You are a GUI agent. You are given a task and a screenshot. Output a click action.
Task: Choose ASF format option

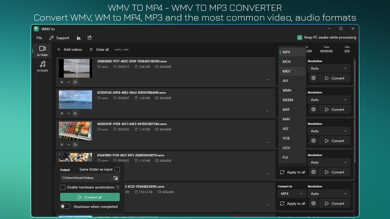(x=292, y=129)
